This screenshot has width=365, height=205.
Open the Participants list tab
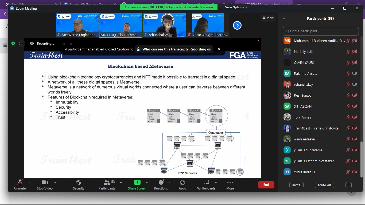(107, 183)
